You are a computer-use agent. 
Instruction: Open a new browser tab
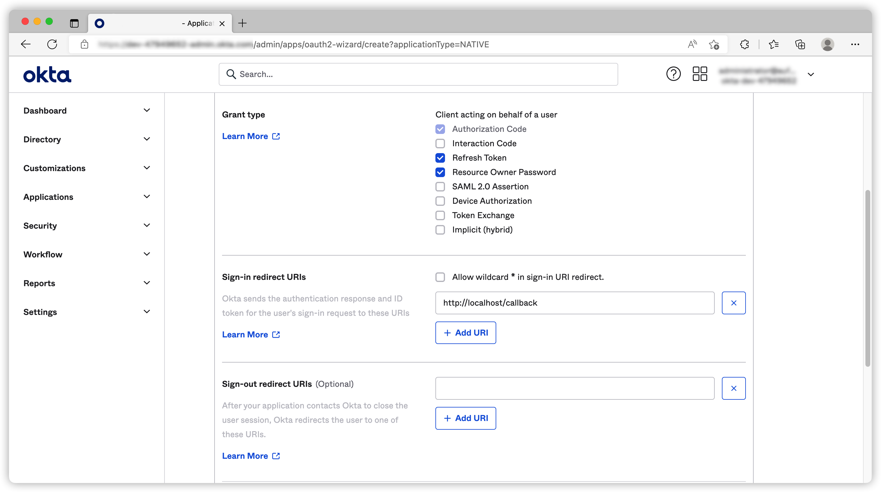coord(242,23)
